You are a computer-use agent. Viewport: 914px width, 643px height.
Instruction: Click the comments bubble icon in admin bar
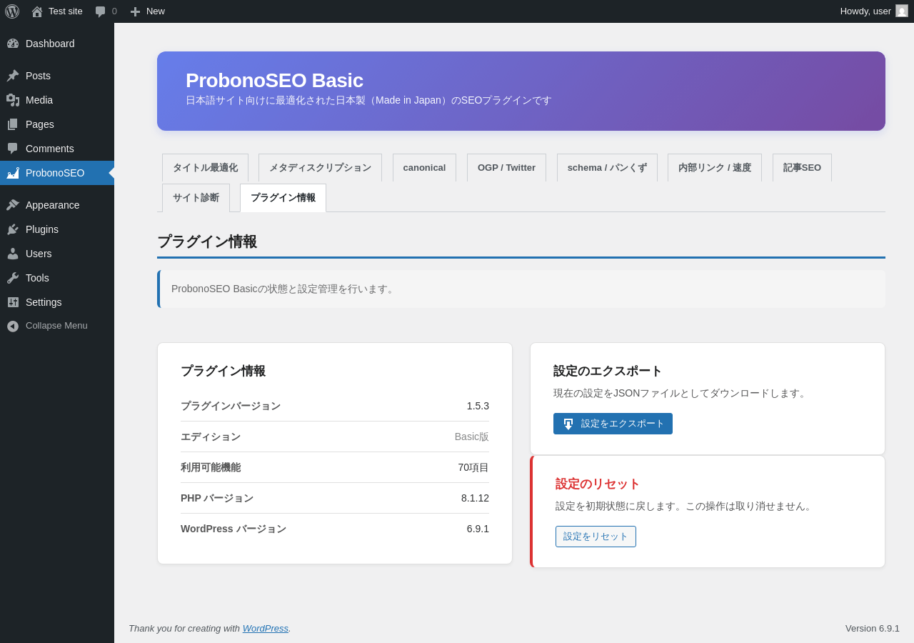click(101, 11)
